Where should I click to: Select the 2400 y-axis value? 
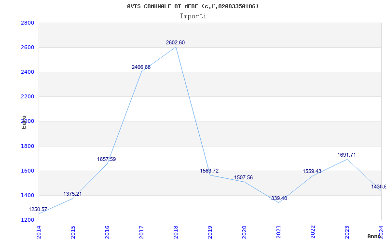(x=28, y=72)
